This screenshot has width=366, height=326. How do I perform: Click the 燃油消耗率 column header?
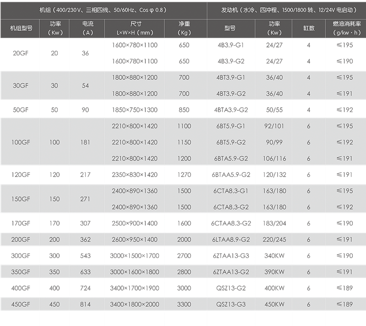point(347,28)
